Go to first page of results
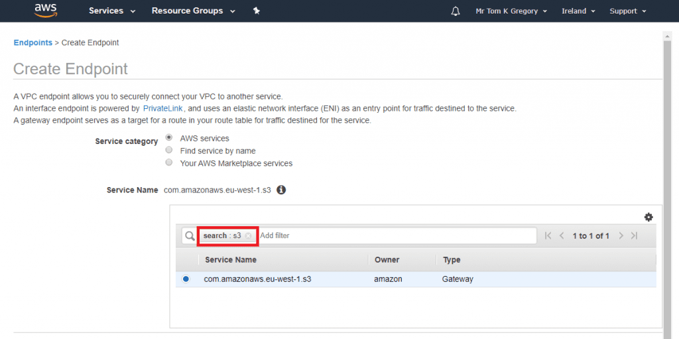The height and width of the screenshot is (339, 679). [548, 236]
